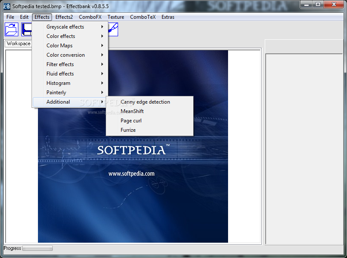
Task: Expand the Filter effects submenu
Action: (70, 64)
